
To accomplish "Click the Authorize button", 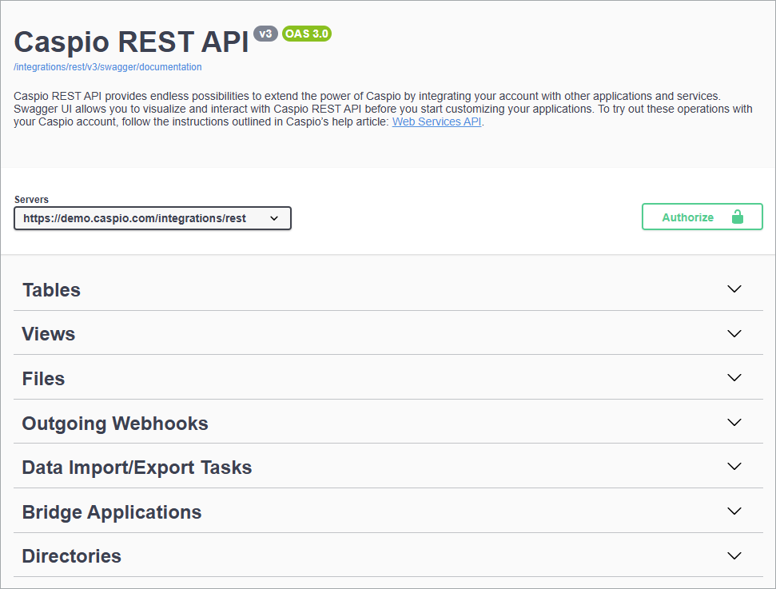I will click(702, 217).
